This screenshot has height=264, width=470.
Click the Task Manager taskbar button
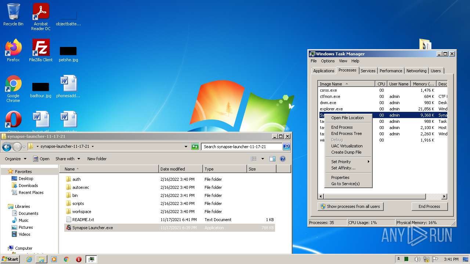(91, 259)
